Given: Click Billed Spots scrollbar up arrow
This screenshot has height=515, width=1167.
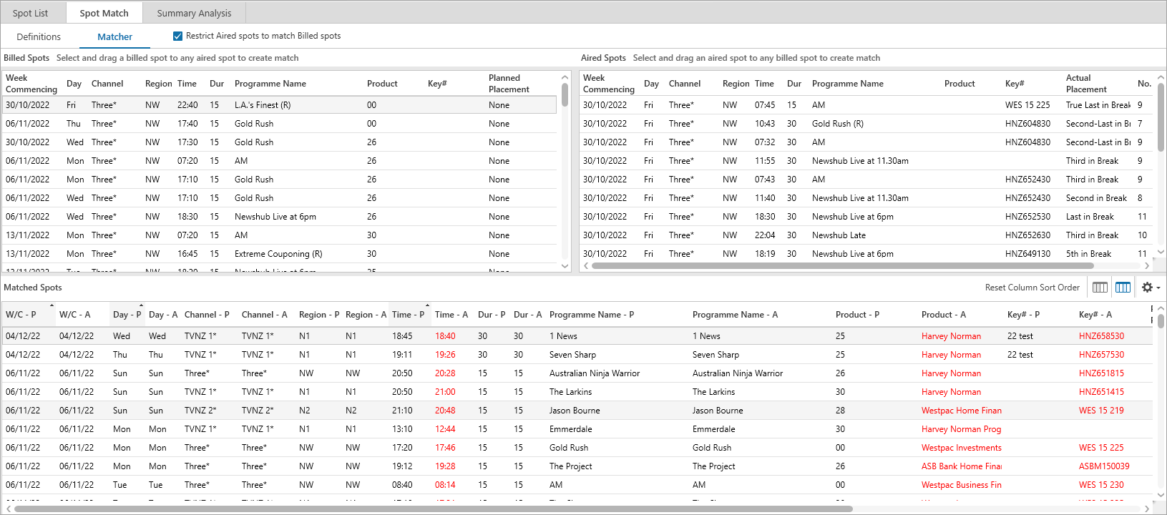Looking at the screenshot, I should click(565, 77).
